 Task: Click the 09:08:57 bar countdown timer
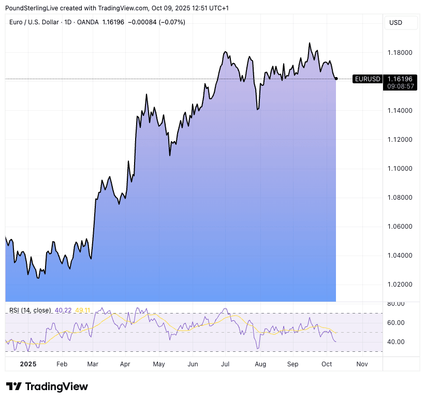401,86
